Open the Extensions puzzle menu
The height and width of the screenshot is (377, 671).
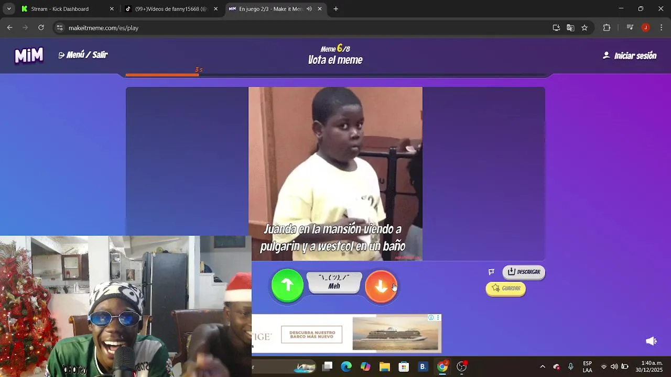[607, 28]
